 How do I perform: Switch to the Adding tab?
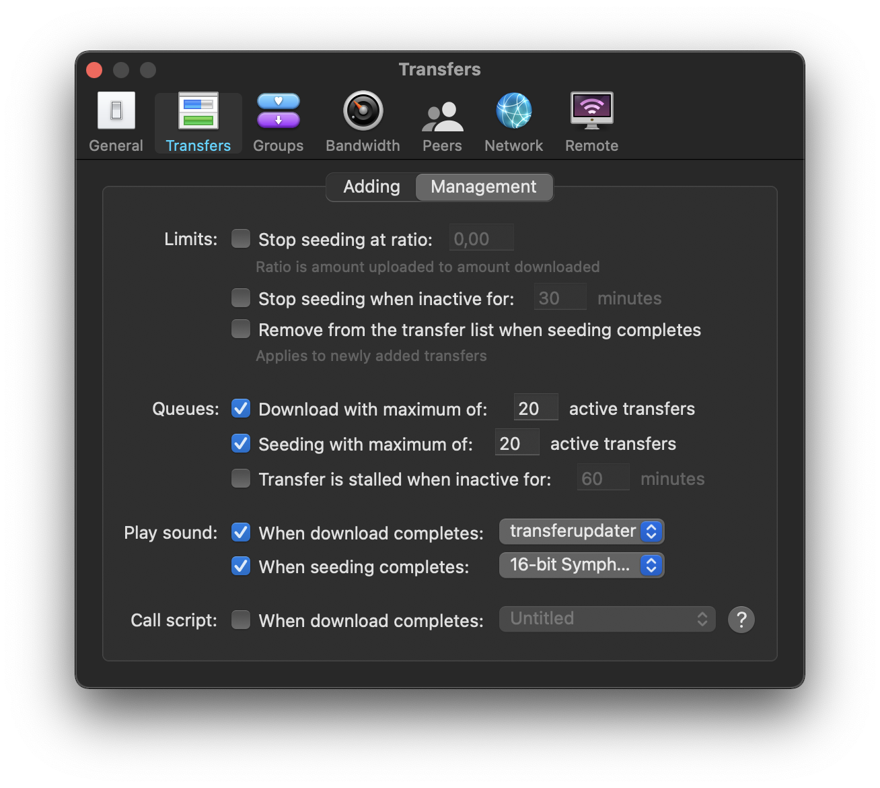(x=371, y=187)
